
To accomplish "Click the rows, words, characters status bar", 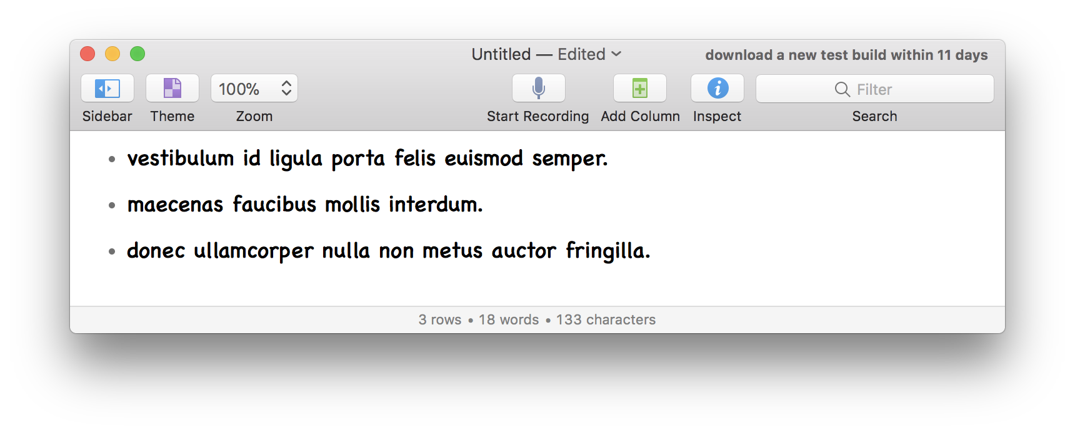I will (537, 319).
